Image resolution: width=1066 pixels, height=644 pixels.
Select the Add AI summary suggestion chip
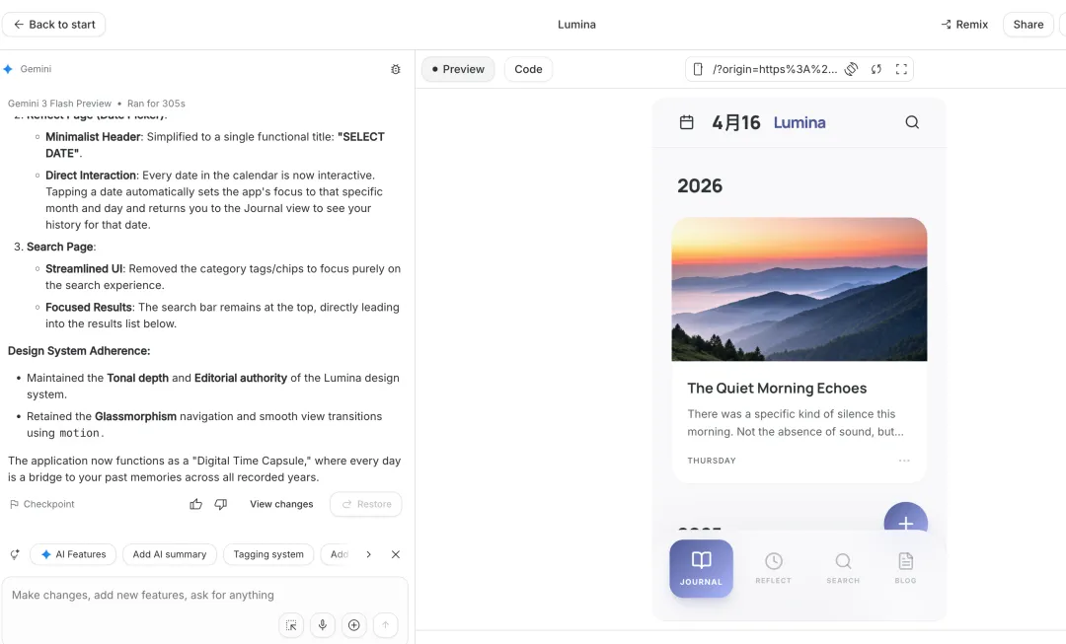170,554
